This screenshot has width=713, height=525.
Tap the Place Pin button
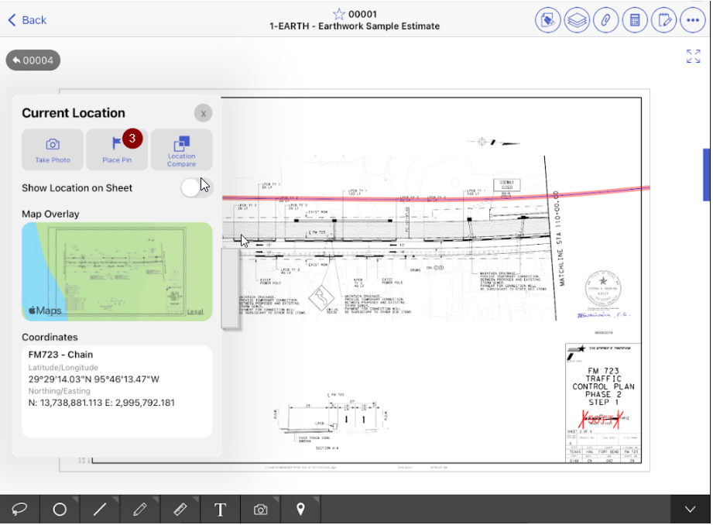[x=117, y=149]
